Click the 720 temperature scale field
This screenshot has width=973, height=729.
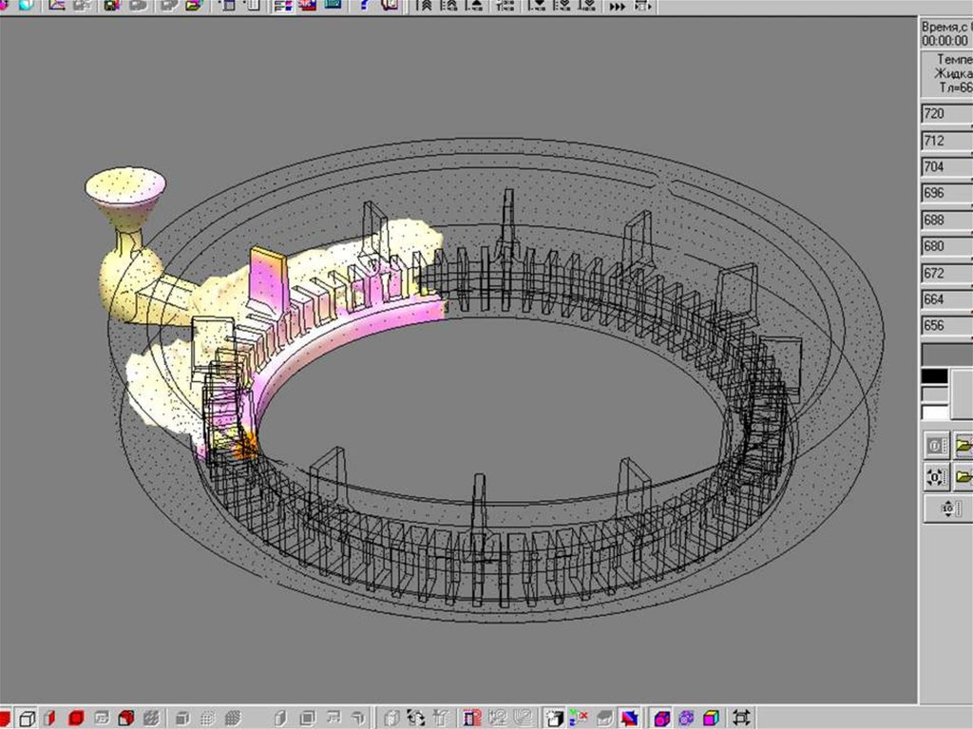(x=946, y=114)
